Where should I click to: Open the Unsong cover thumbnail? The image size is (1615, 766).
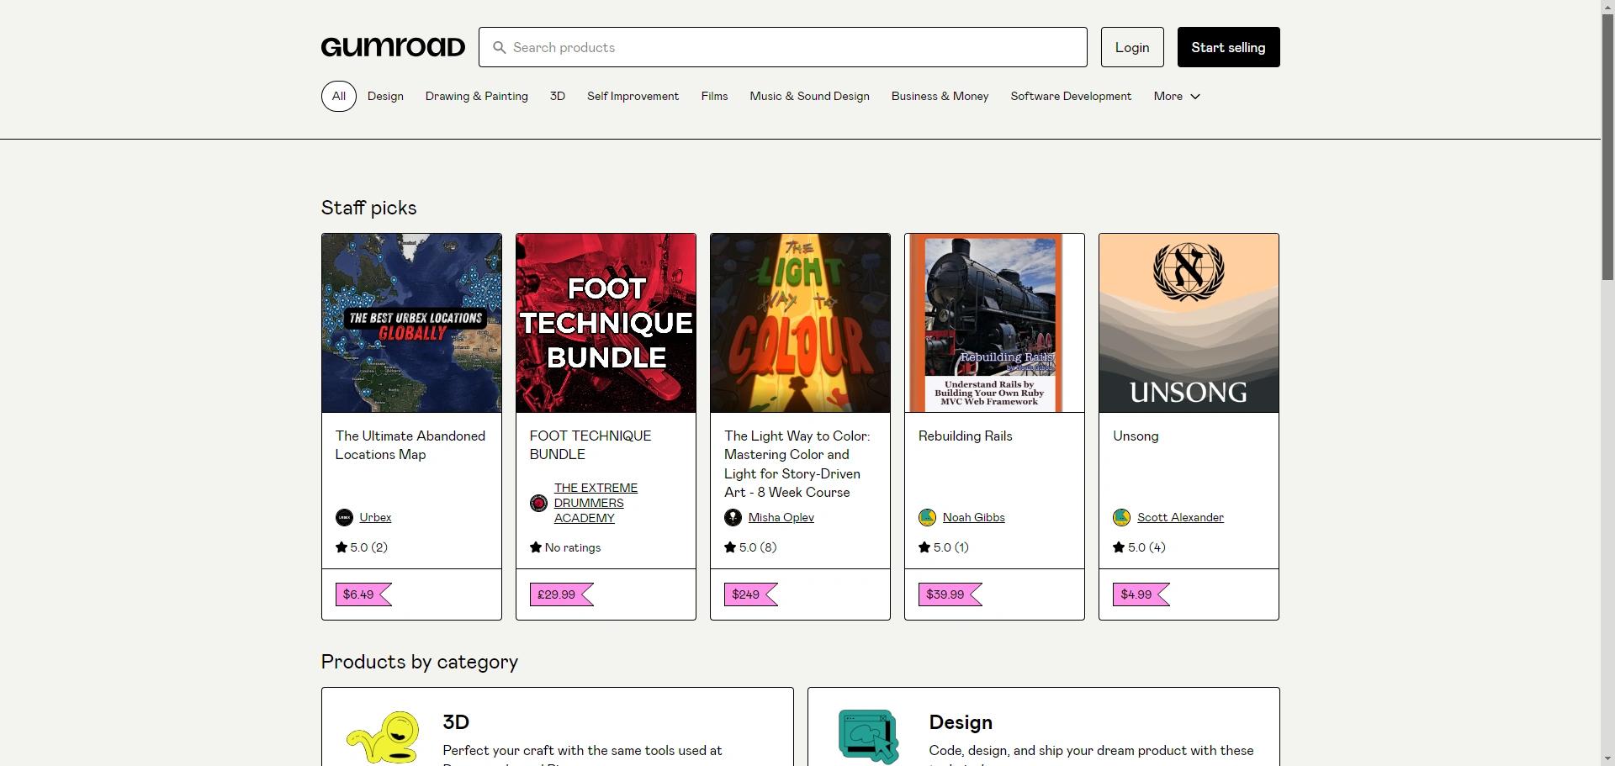click(x=1189, y=323)
